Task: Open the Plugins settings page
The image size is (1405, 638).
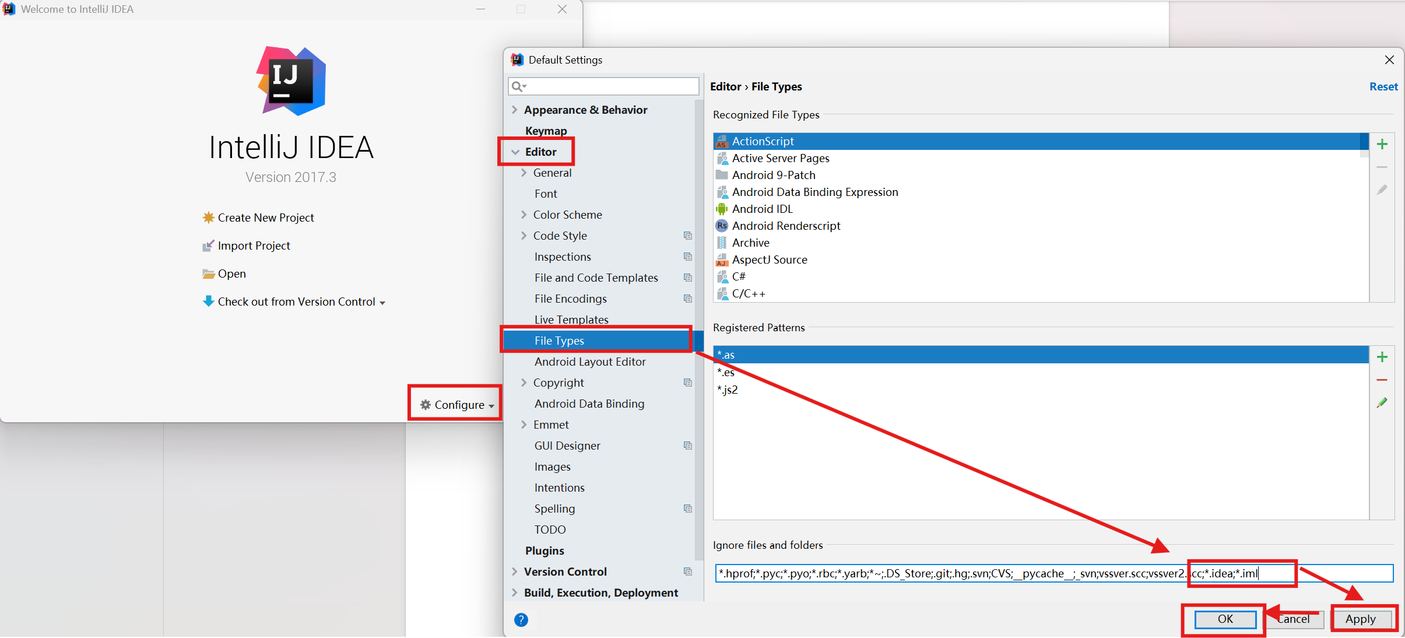Action: (x=544, y=551)
